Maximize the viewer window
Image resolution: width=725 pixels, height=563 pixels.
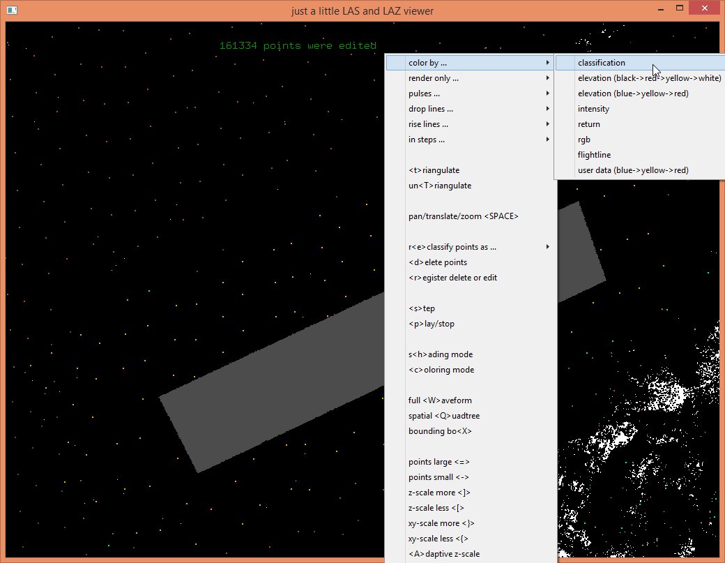(678, 8)
